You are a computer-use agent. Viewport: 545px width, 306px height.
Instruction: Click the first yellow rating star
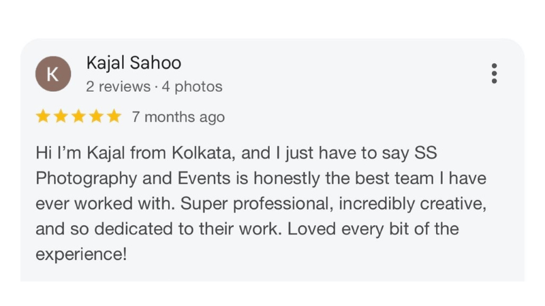click(43, 117)
